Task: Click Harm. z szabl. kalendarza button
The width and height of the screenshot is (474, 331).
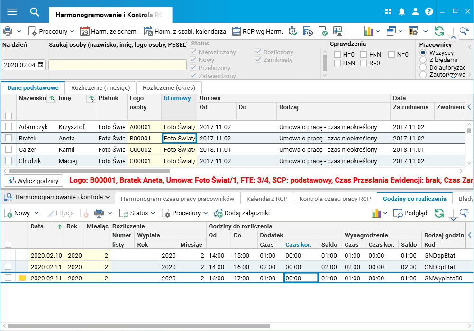Action: (x=185, y=31)
